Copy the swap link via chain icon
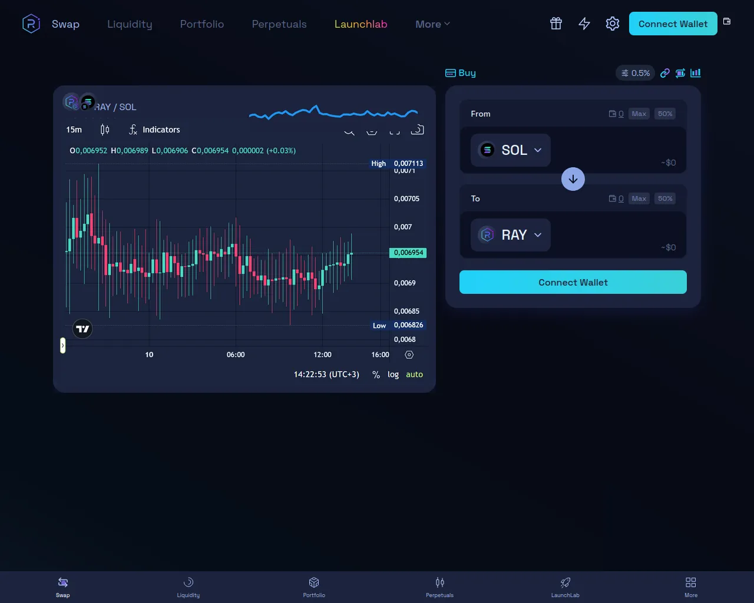 pos(664,73)
